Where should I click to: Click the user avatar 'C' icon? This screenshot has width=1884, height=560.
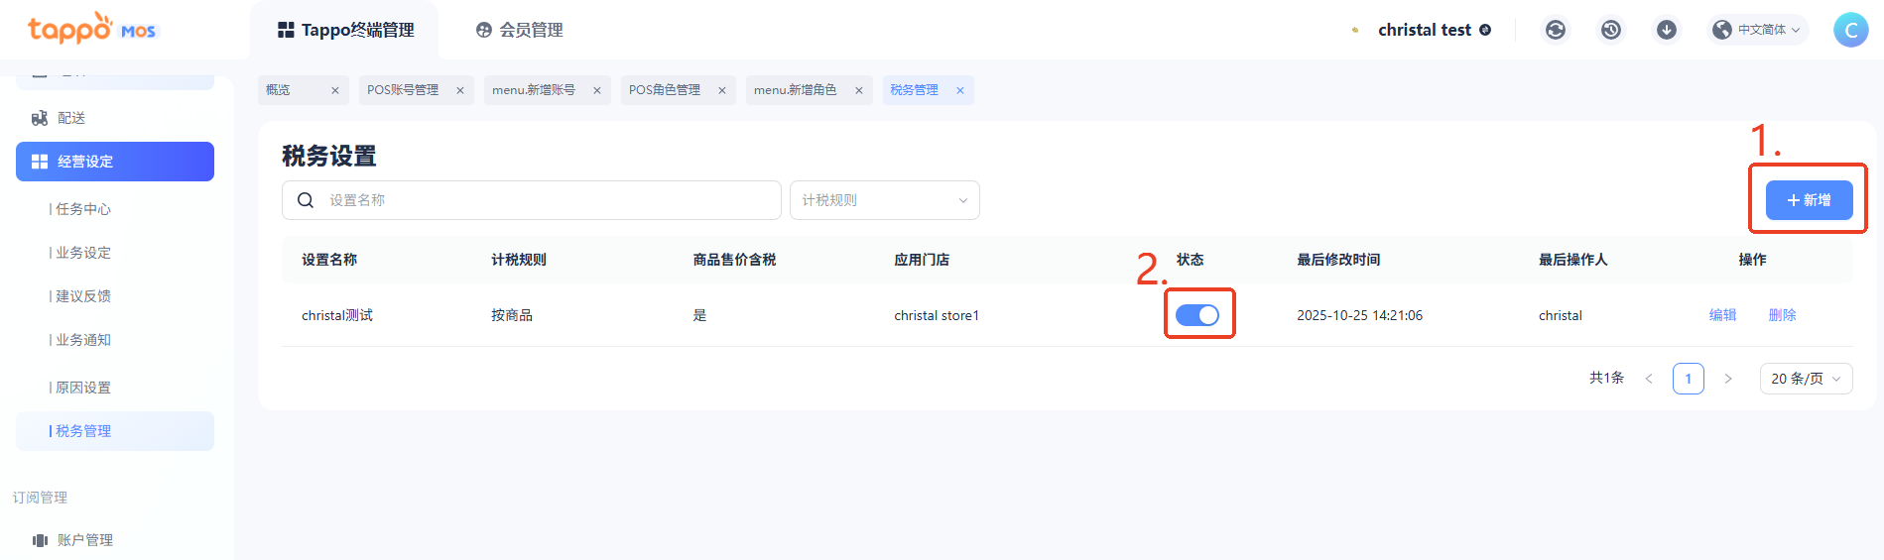1850,30
